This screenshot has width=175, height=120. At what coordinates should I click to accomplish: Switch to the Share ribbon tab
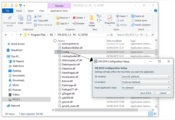coord(30,11)
